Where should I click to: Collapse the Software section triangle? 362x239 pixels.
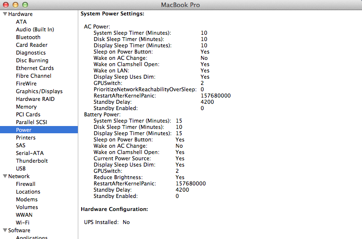(5, 230)
